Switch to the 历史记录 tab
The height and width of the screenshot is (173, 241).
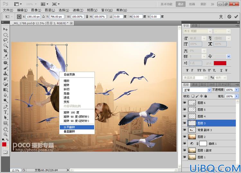tap(224, 85)
